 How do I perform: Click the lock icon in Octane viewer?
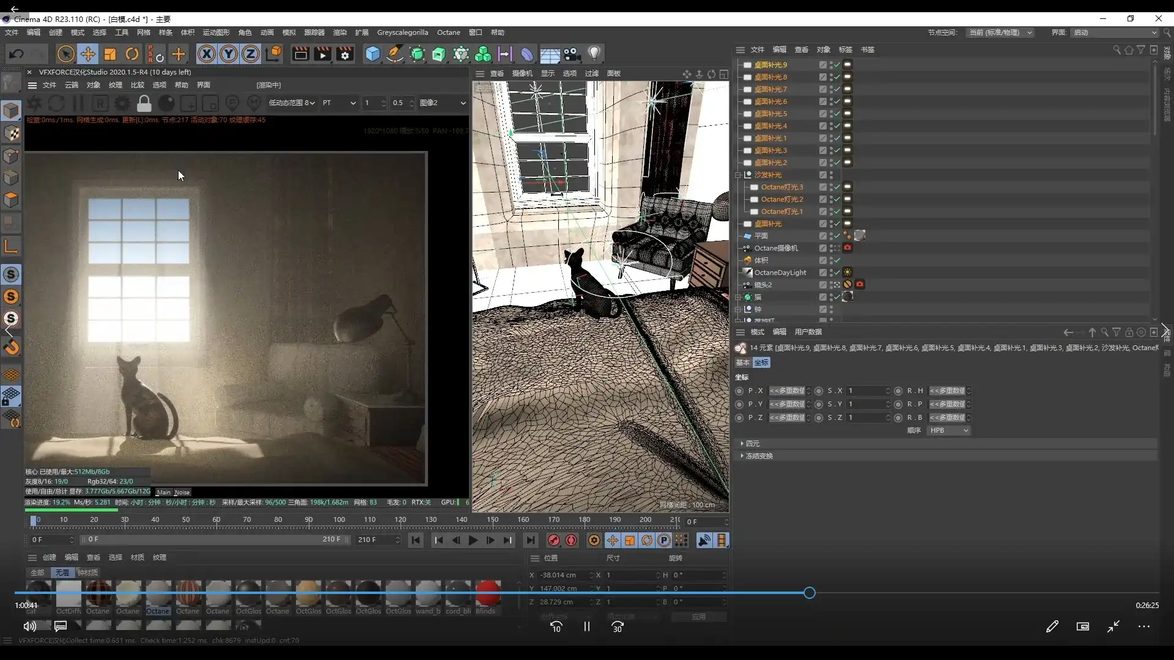[144, 103]
